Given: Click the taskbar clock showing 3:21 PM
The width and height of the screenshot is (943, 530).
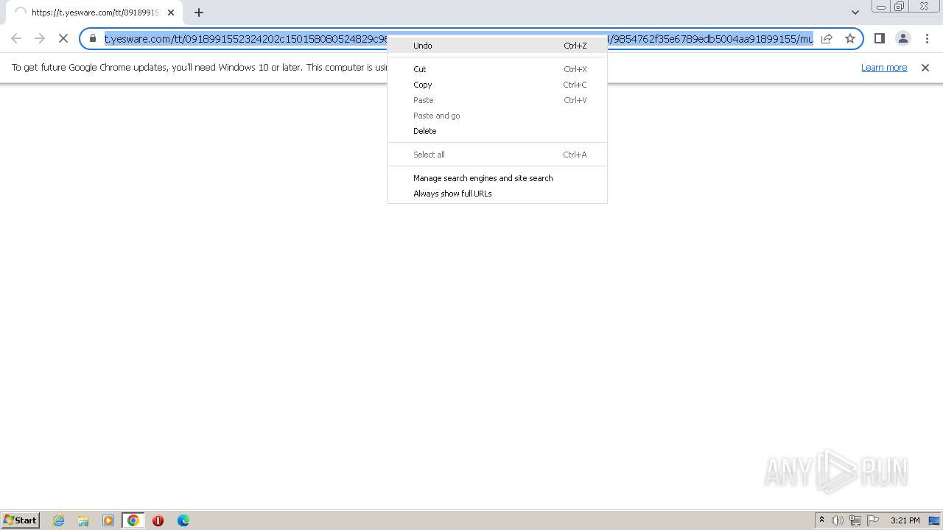Looking at the screenshot, I should click(905, 520).
